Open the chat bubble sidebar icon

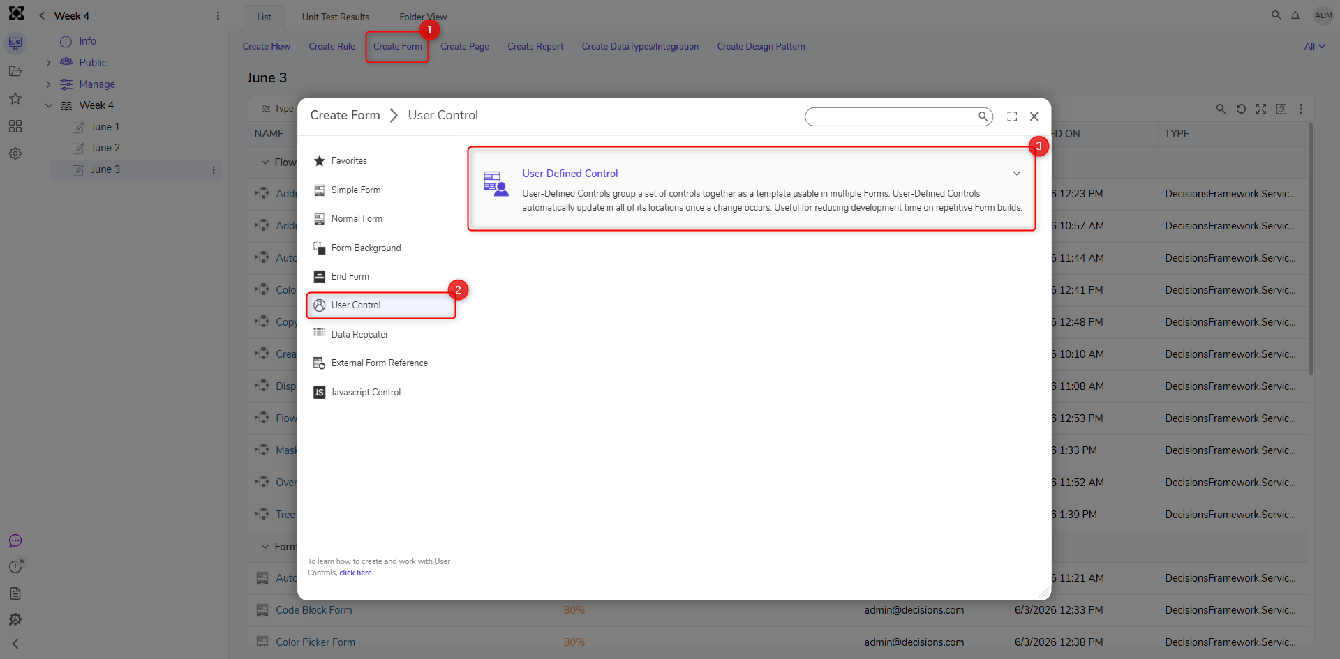coord(15,540)
